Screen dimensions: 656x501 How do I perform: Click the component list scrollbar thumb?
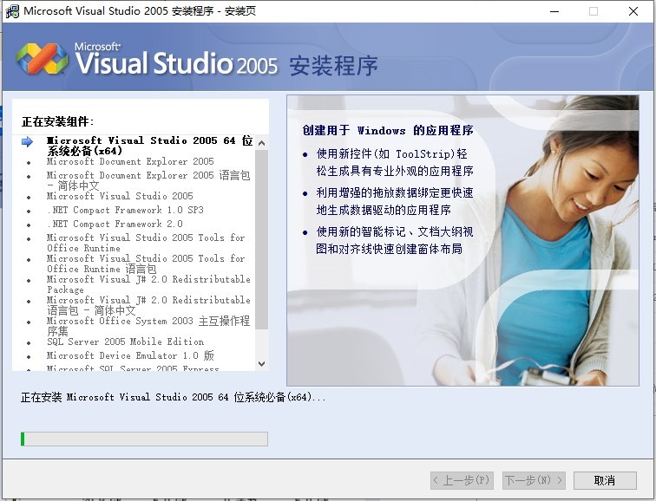click(262, 239)
